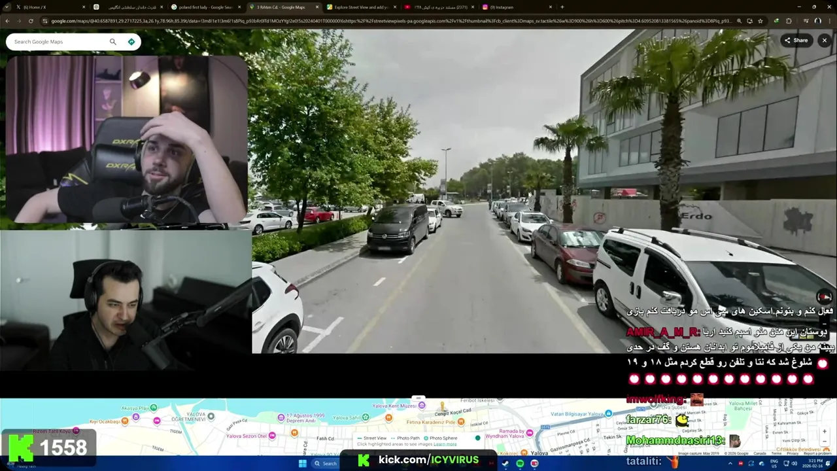The height and width of the screenshot is (471, 837).
Task: Open the Windows Start menu
Action: [x=302, y=463]
